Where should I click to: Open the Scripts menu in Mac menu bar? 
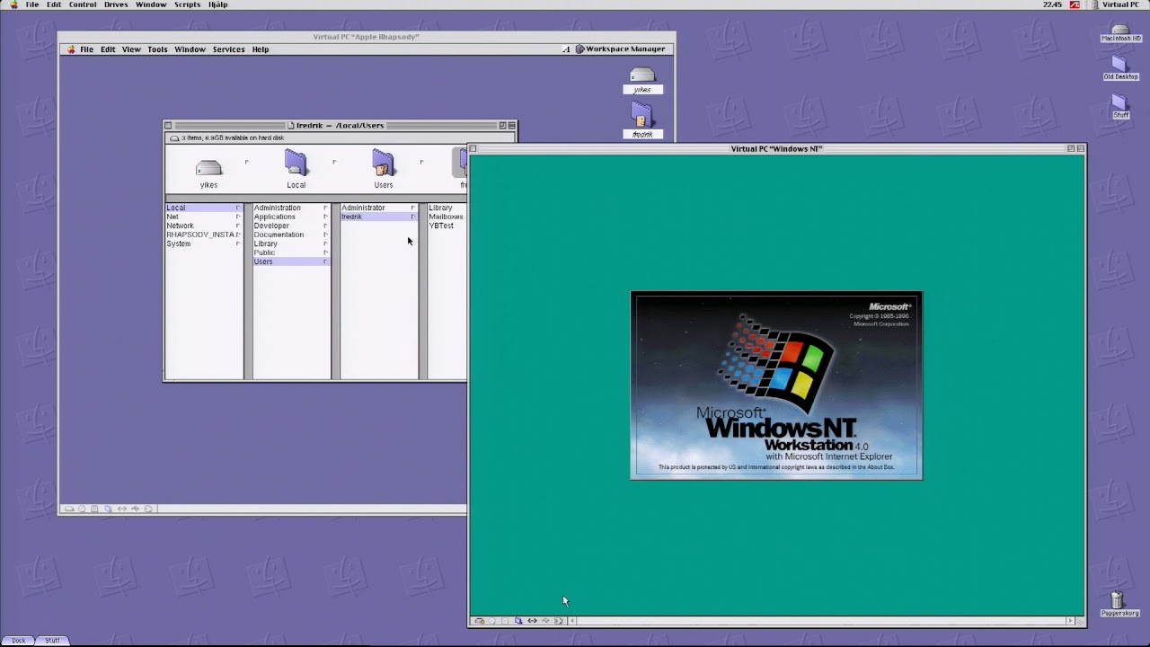(187, 4)
